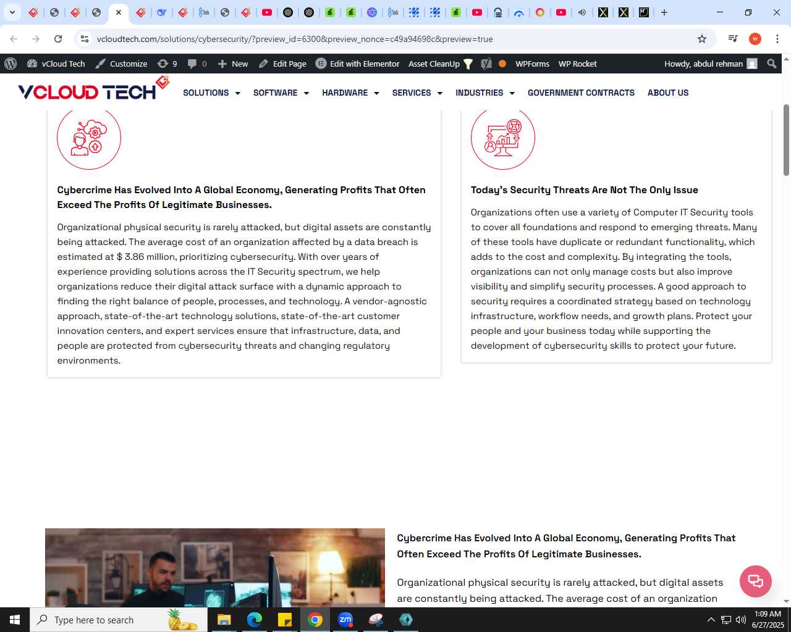The height and width of the screenshot is (632, 791).
Task: Open Customize in the admin bar
Action: pyautogui.click(x=121, y=64)
